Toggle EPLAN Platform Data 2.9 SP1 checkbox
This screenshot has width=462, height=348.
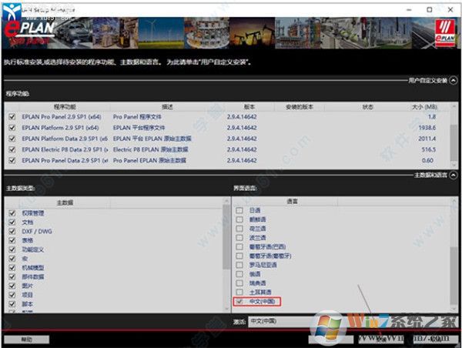coord(12,139)
